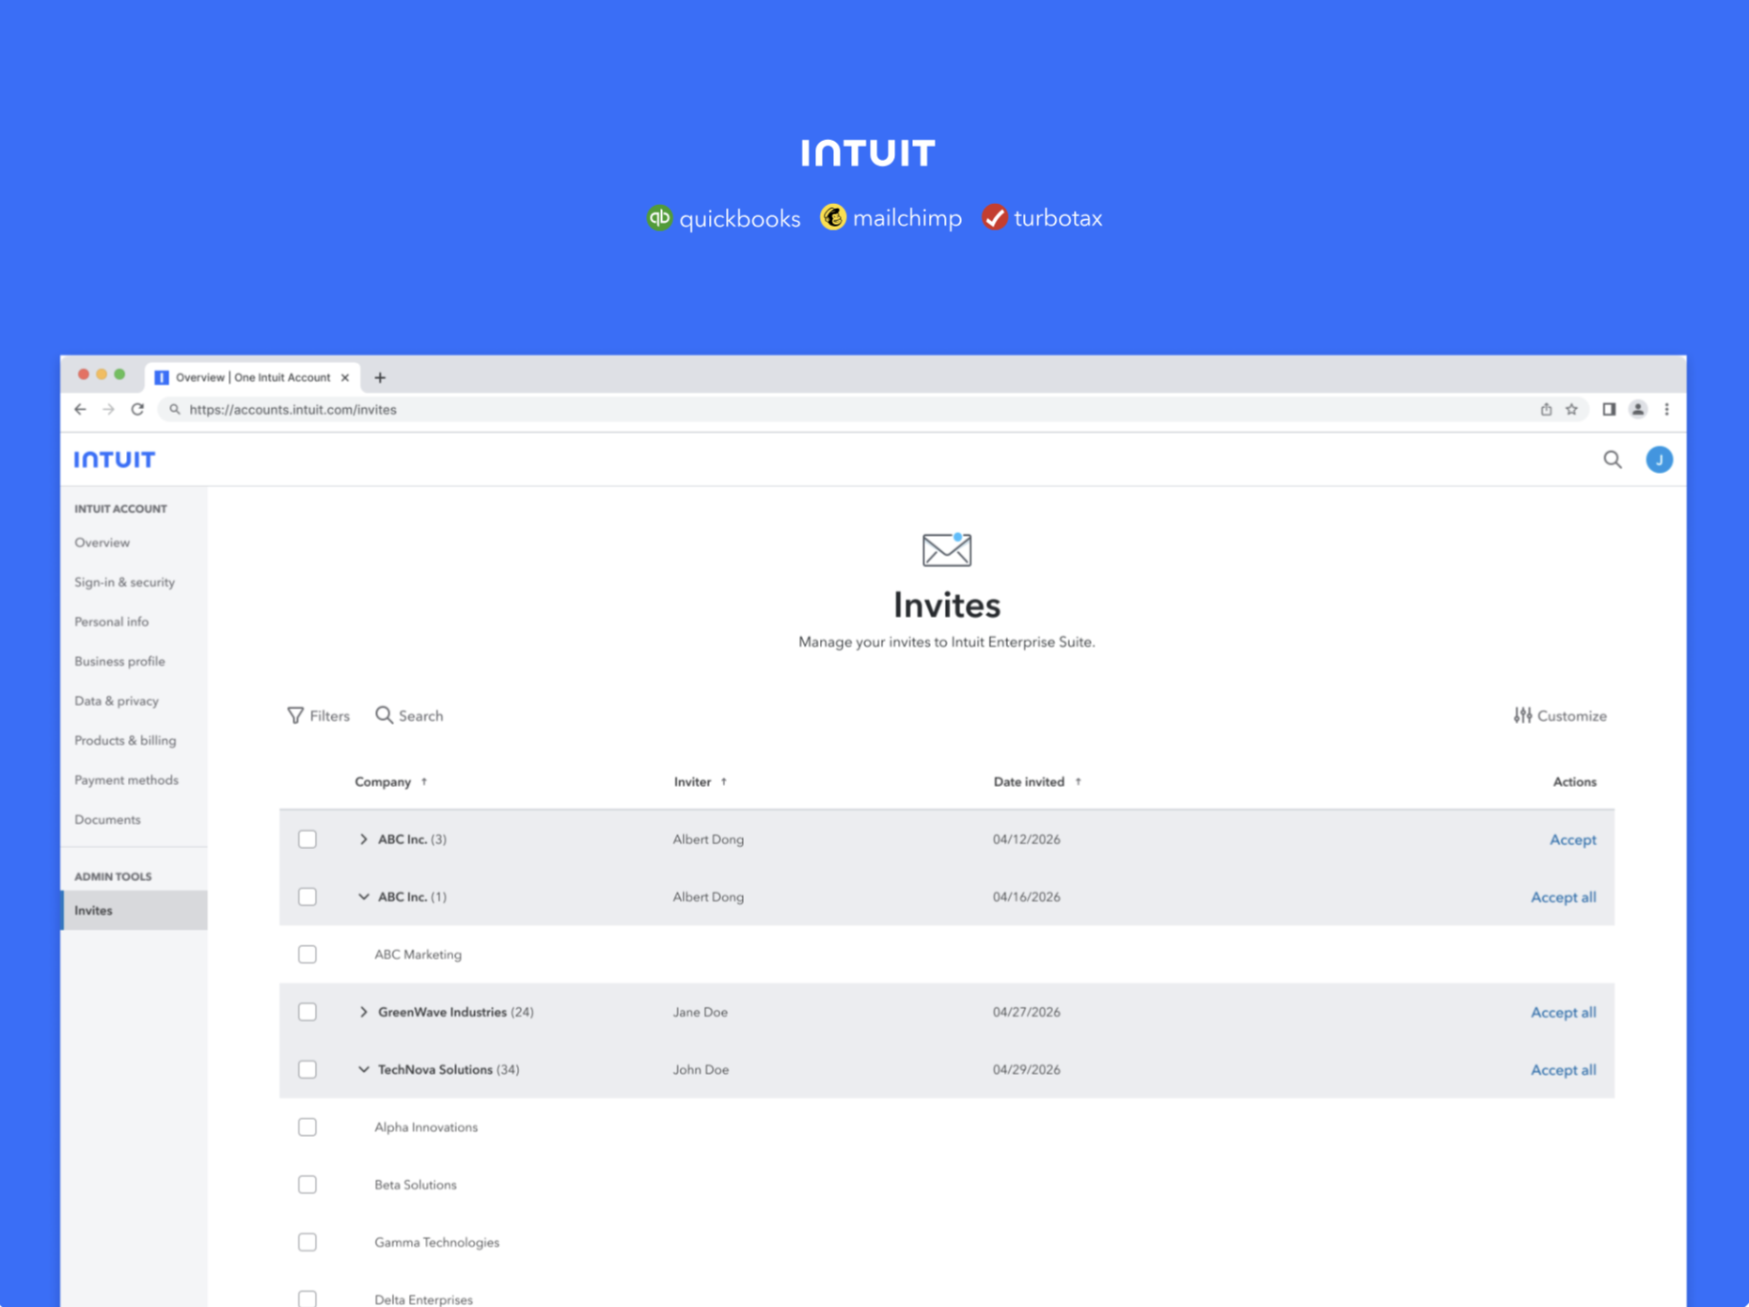
Task: Click the envelope Invites icon
Action: coord(947,549)
